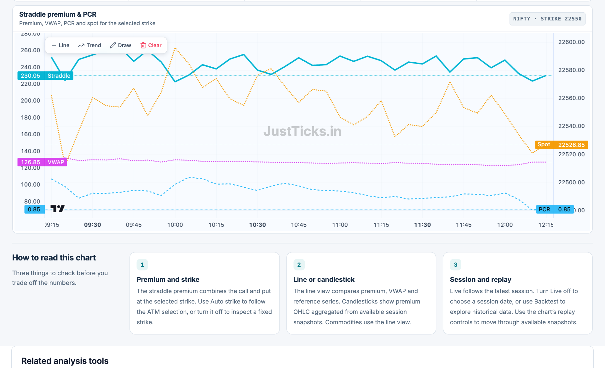Click the 09:30 time axis label
The height and width of the screenshot is (368, 605).
(93, 225)
